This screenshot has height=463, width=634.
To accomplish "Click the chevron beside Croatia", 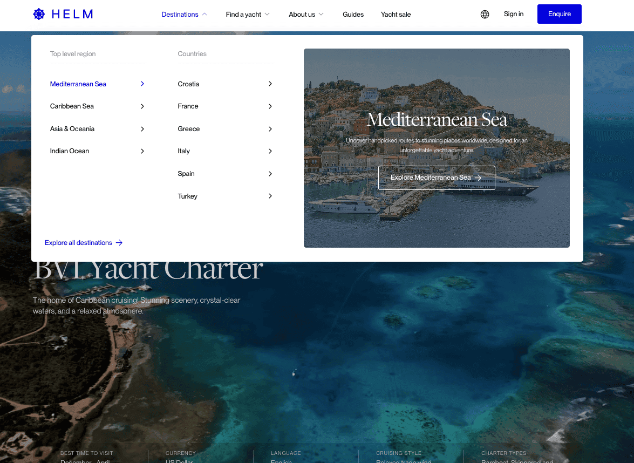I will pyautogui.click(x=270, y=84).
